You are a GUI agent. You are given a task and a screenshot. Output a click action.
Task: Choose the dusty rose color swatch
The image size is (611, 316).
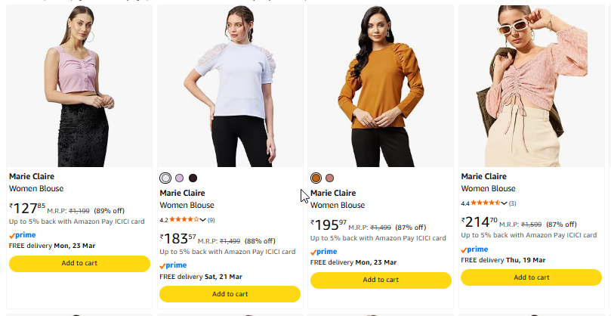(329, 178)
